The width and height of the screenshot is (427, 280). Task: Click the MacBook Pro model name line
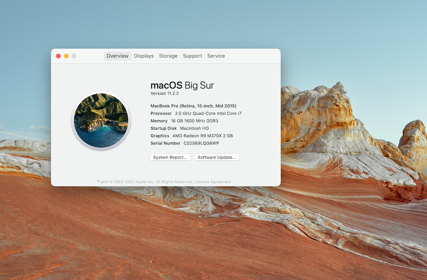pyautogui.click(x=193, y=106)
